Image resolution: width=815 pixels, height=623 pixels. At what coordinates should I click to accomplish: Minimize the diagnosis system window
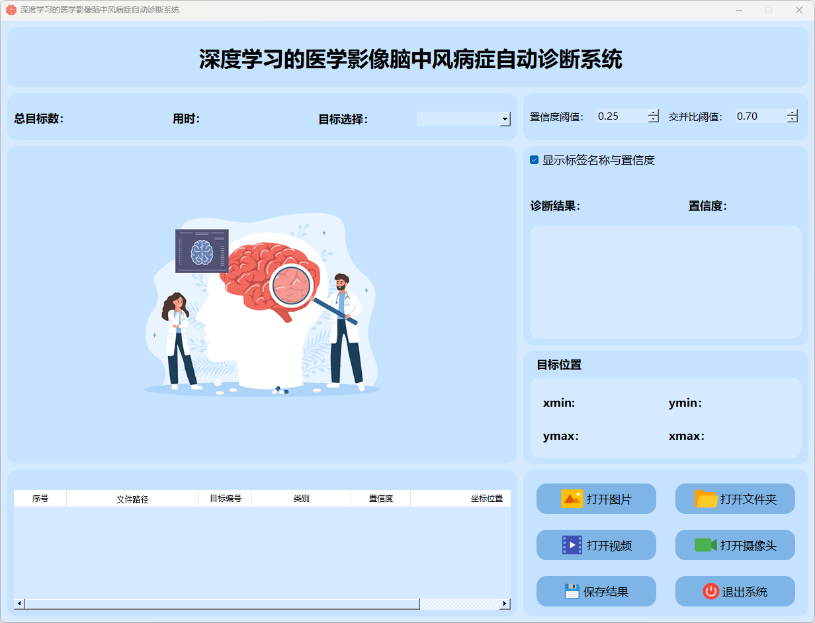738,10
